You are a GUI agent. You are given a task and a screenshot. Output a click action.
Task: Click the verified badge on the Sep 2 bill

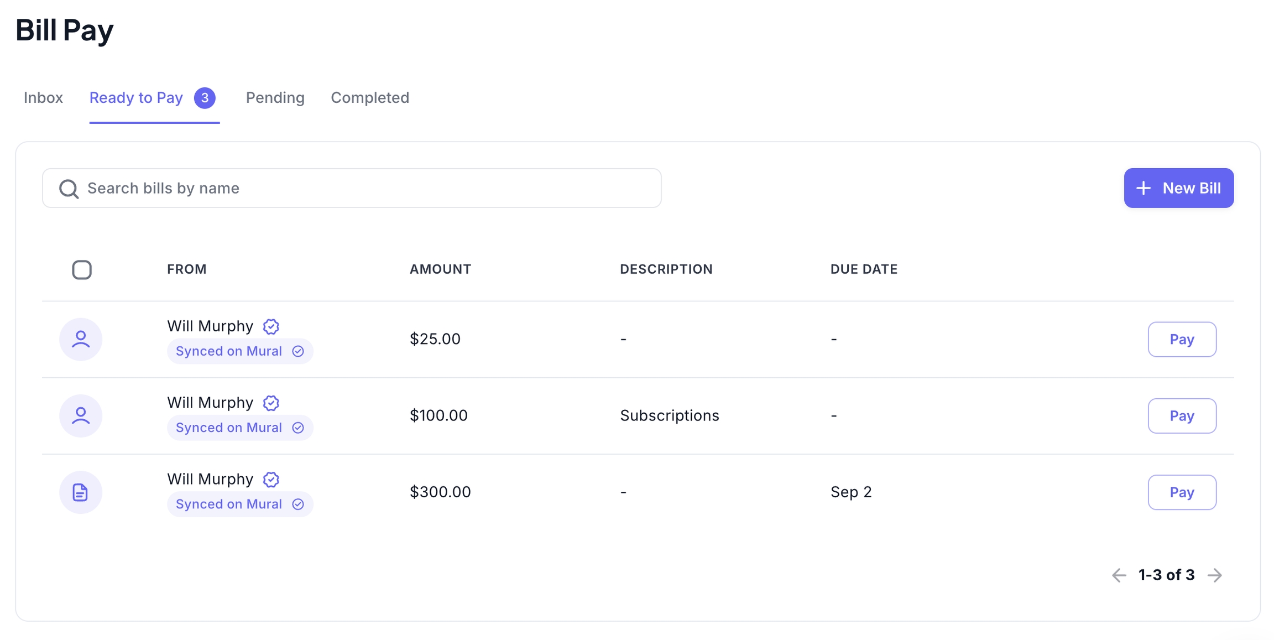(x=271, y=479)
